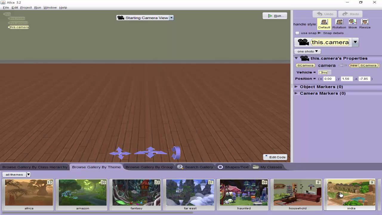This screenshot has height=215, width=382.
Task: Open Edit Code view
Action: [275, 157]
